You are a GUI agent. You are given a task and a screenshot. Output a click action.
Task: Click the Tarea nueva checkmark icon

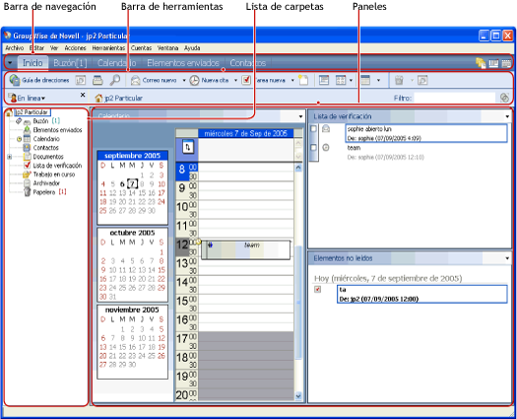coord(246,80)
